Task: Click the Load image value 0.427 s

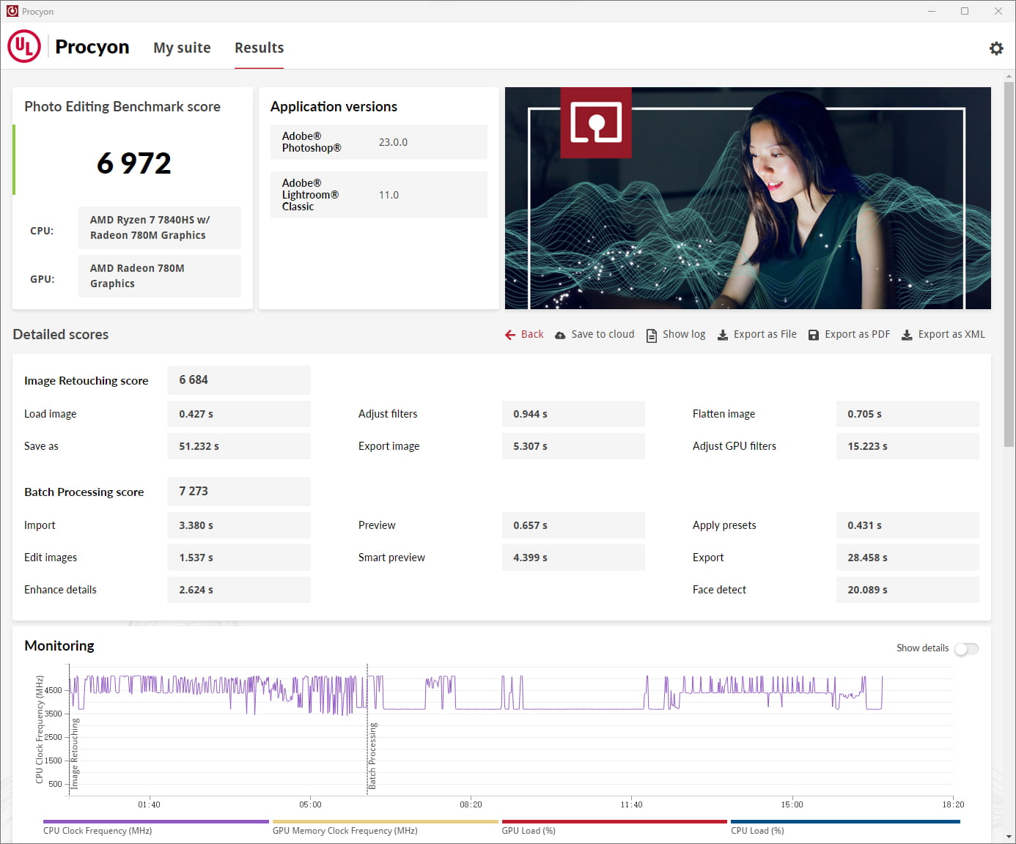Action: click(239, 414)
